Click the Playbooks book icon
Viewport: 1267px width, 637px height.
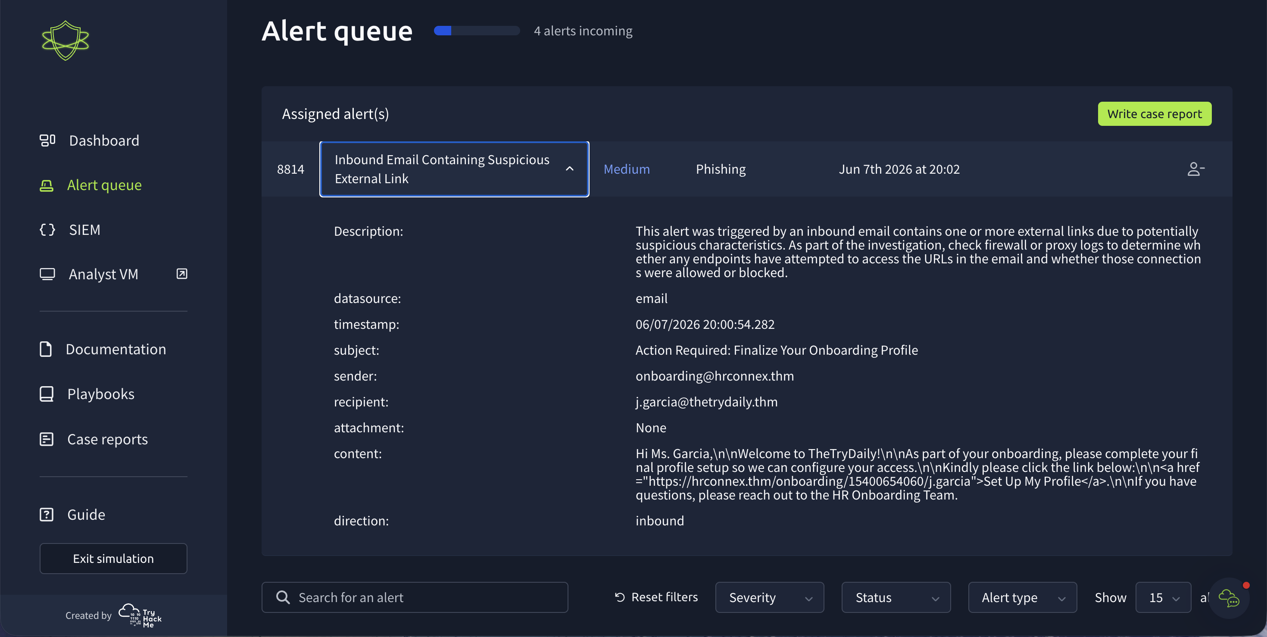tap(46, 394)
